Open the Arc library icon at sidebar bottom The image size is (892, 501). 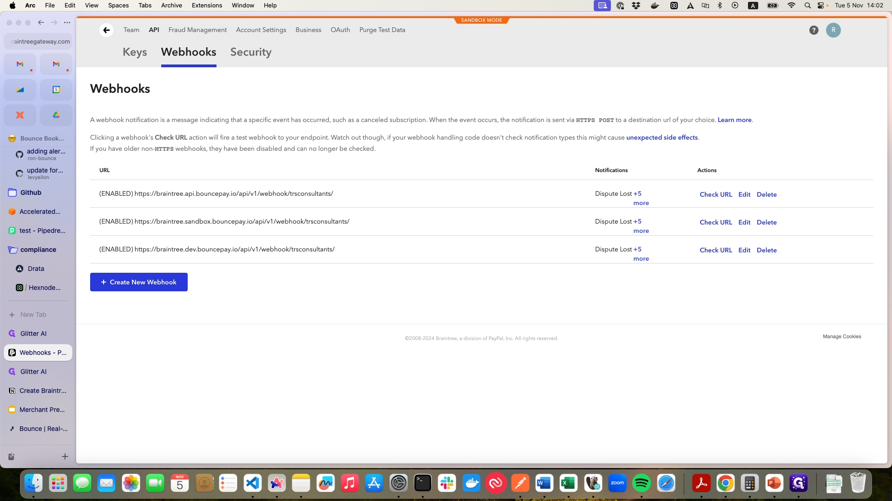coord(11,456)
